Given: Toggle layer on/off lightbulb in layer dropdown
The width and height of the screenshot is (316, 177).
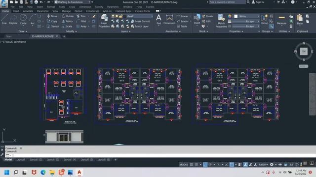Looking at the screenshot, I should click(113, 16).
